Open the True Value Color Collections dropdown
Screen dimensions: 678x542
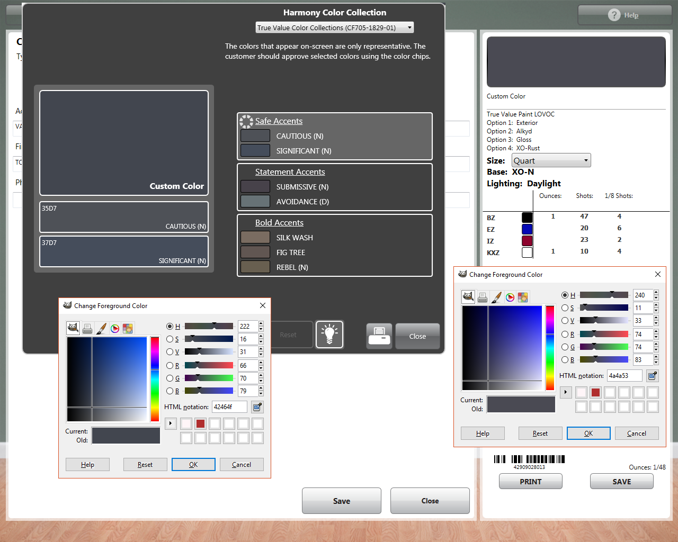click(334, 28)
